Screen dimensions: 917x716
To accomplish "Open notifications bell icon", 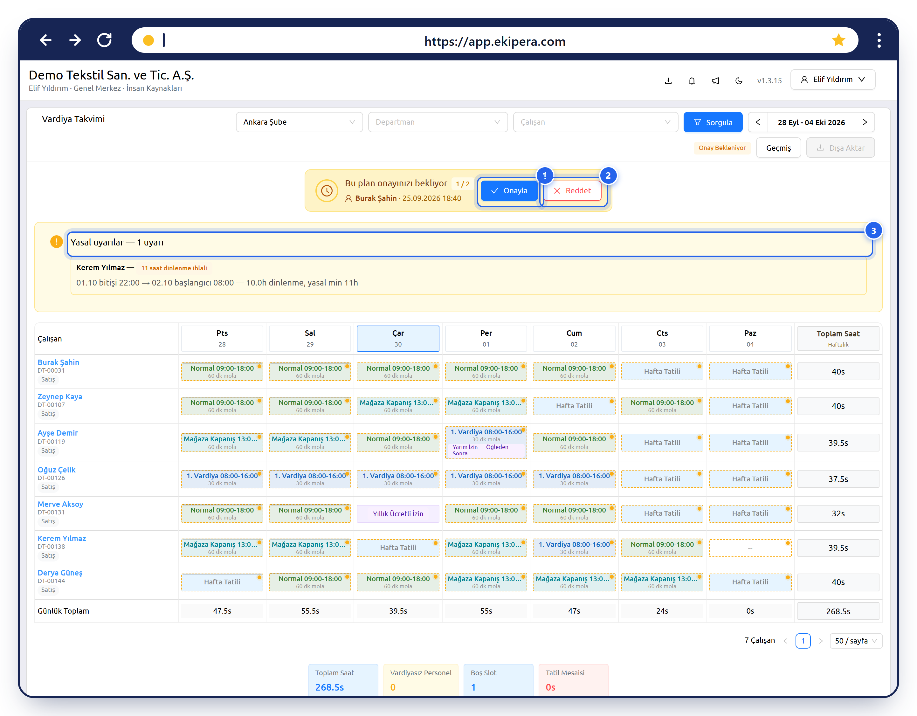I will point(692,80).
